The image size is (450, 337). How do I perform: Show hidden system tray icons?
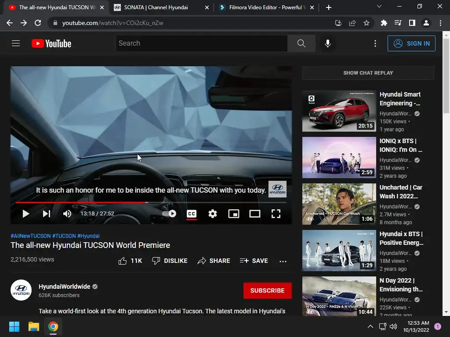370,326
